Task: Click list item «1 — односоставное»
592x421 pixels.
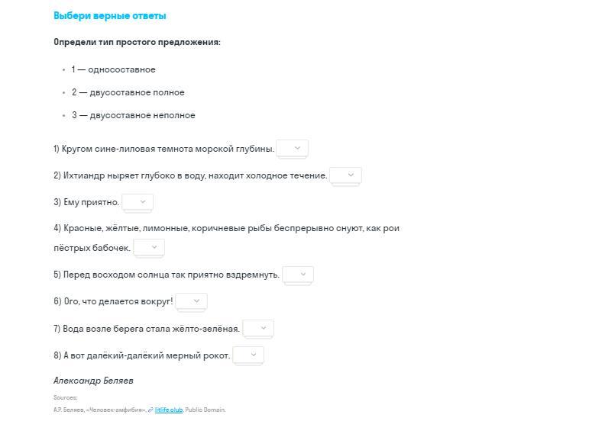Action: point(114,69)
